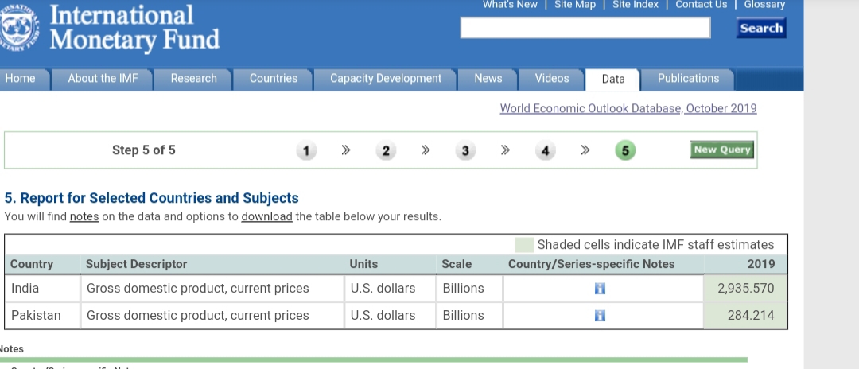Click the Contact Us link

tap(702, 5)
